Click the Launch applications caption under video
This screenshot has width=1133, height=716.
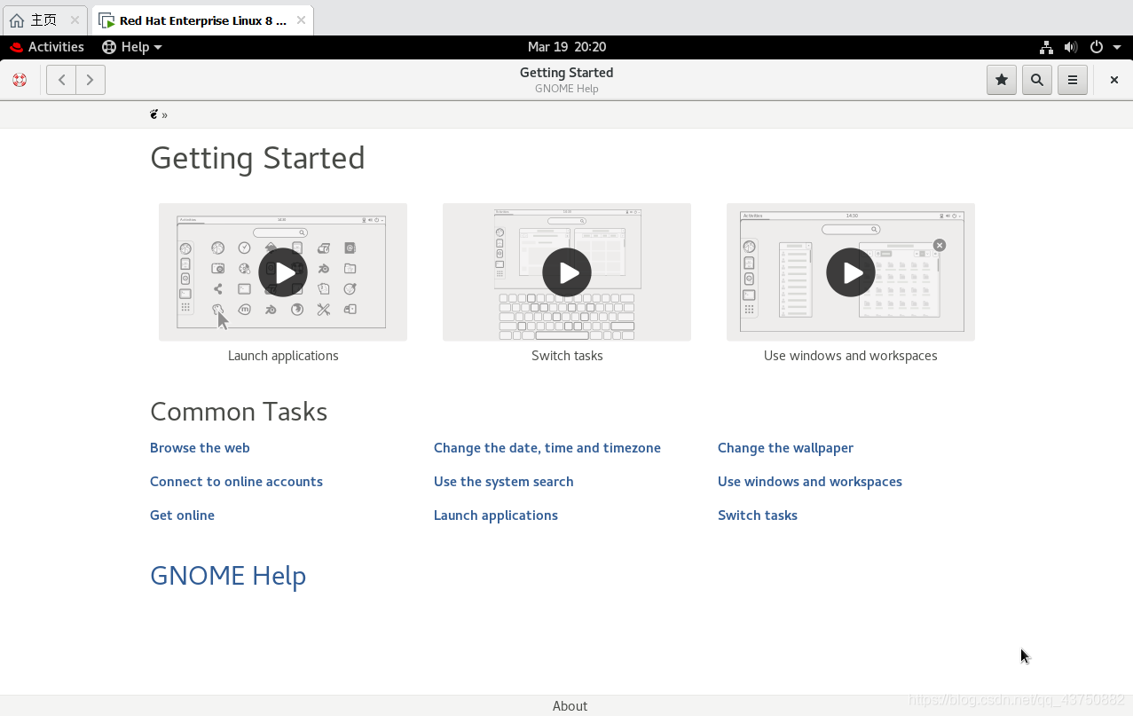(283, 356)
